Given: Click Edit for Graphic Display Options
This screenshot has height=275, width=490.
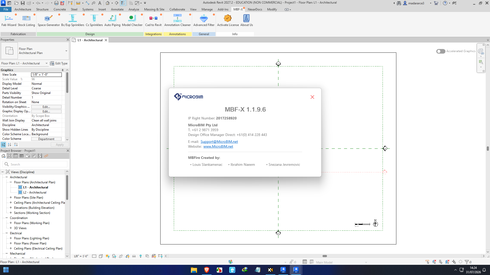Looking at the screenshot, I should [46, 112].
